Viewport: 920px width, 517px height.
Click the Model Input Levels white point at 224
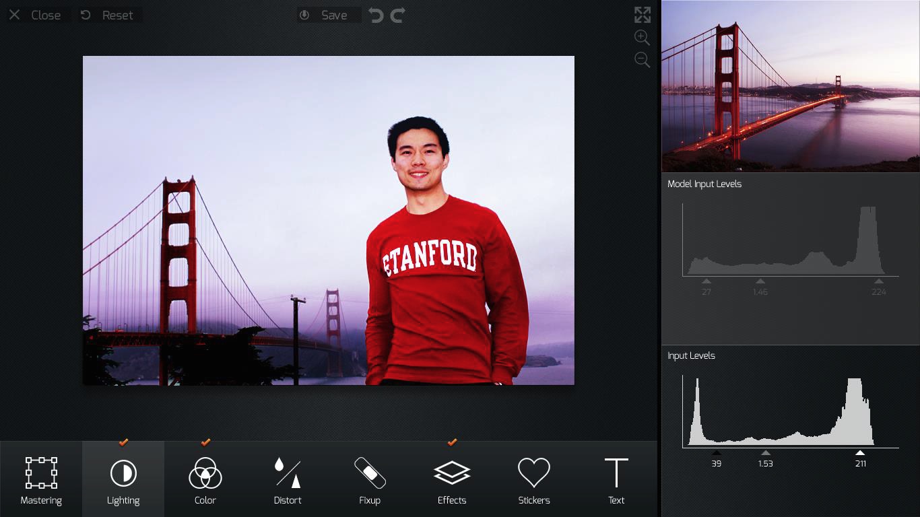click(x=879, y=281)
